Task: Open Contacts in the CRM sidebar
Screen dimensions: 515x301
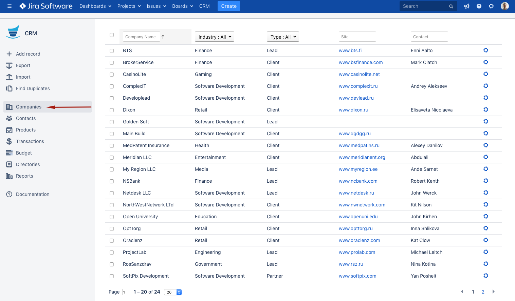Action: pyautogui.click(x=26, y=118)
